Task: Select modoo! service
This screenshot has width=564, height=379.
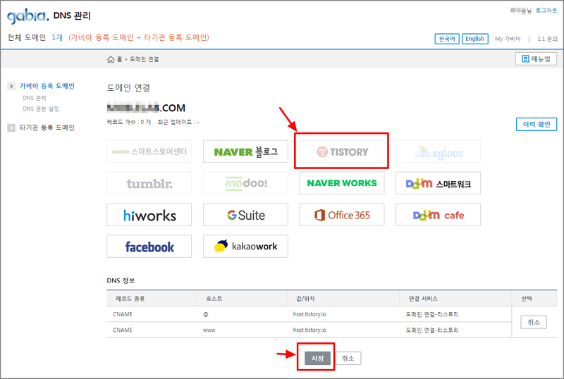Action: point(245,183)
